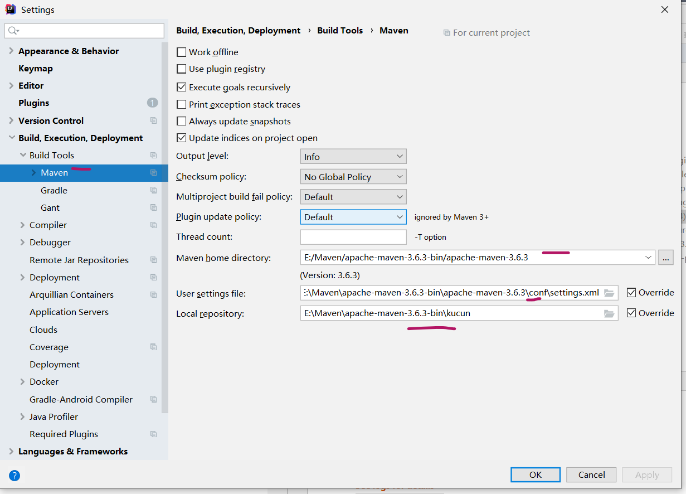Click project-level icon beside Arquillian Containers

coord(153,294)
